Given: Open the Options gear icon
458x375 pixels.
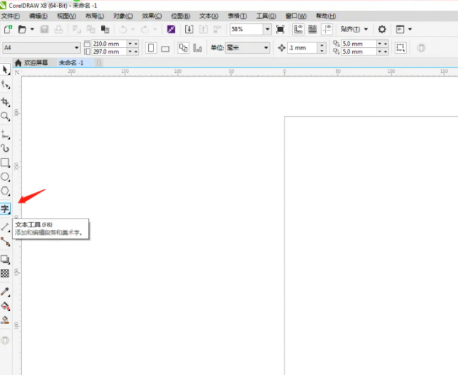Looking at the screenshot, I should point(382,30).
